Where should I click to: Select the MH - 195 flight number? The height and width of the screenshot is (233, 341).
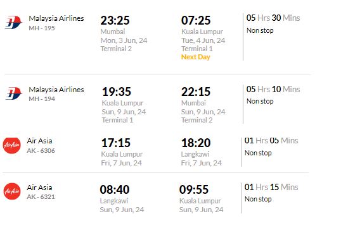click(x=42, y=28)
